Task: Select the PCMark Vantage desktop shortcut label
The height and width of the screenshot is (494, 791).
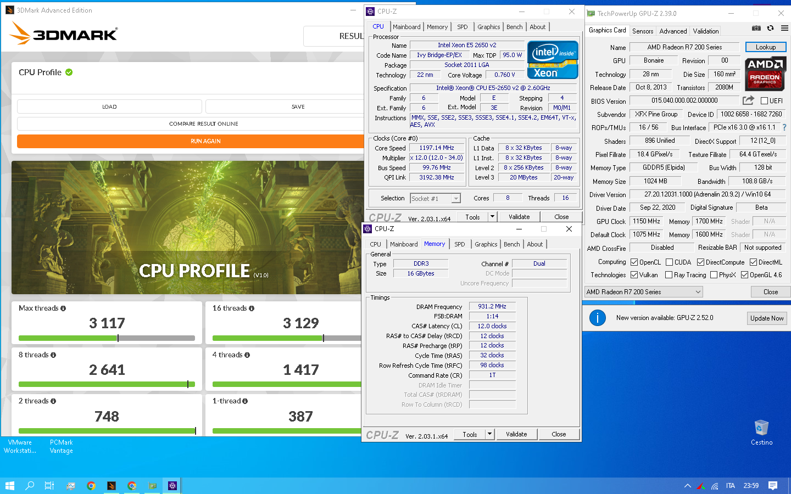Action: pyautogui.click(x=61, y=447)
